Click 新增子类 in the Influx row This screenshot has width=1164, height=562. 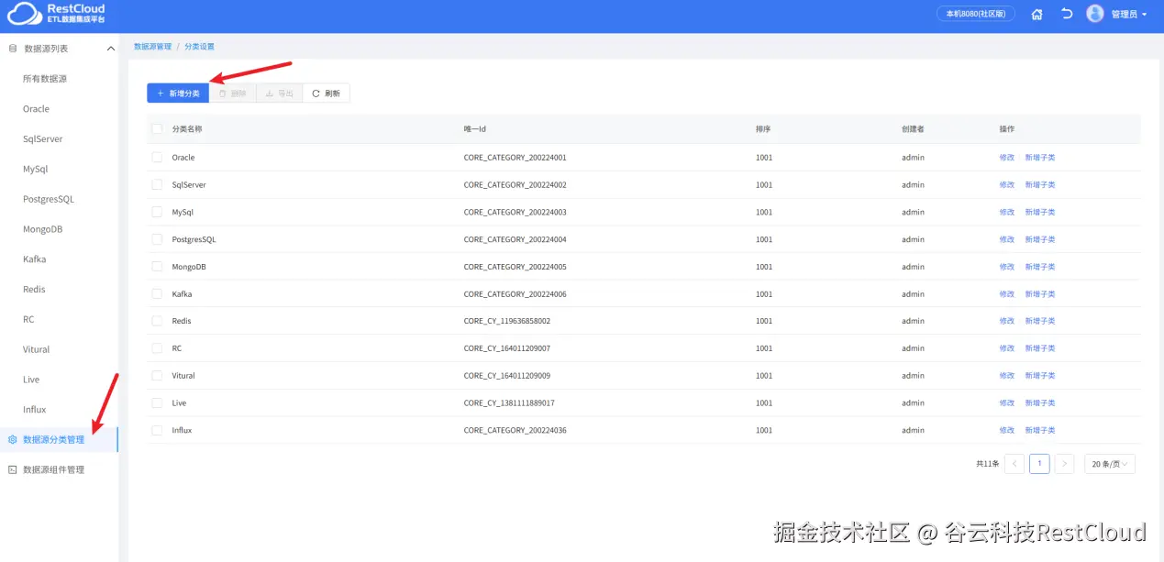(1040, 430)
